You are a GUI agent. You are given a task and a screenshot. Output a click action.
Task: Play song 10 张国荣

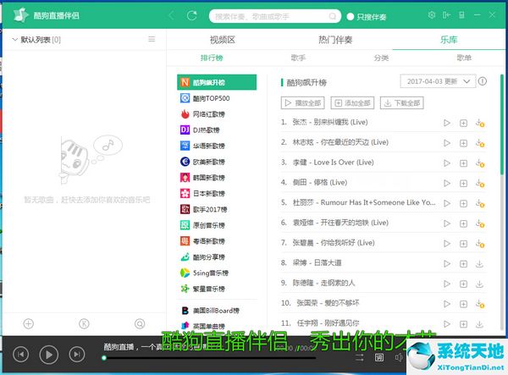(x=447, y=304)
